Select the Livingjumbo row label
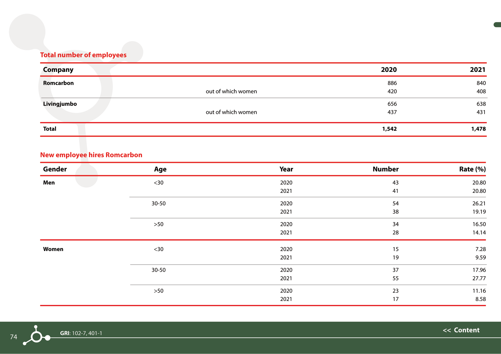This screenshot has width=501, height=354. (60, 104)
